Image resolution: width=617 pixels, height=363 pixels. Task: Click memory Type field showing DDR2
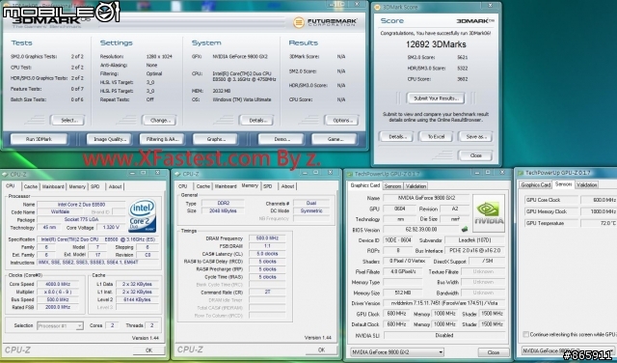click(223, 204)
